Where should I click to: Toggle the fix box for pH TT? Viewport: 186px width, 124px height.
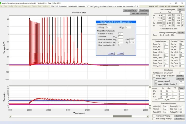183,26
